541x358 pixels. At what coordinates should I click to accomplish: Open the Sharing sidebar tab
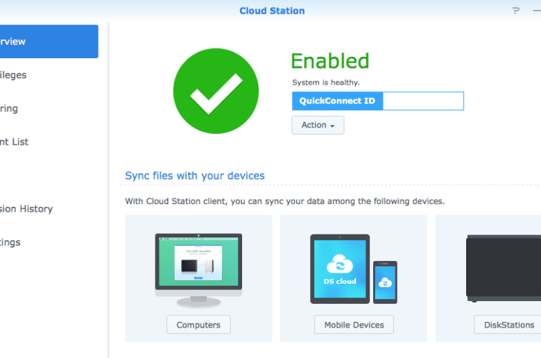(x=9, y=108)
